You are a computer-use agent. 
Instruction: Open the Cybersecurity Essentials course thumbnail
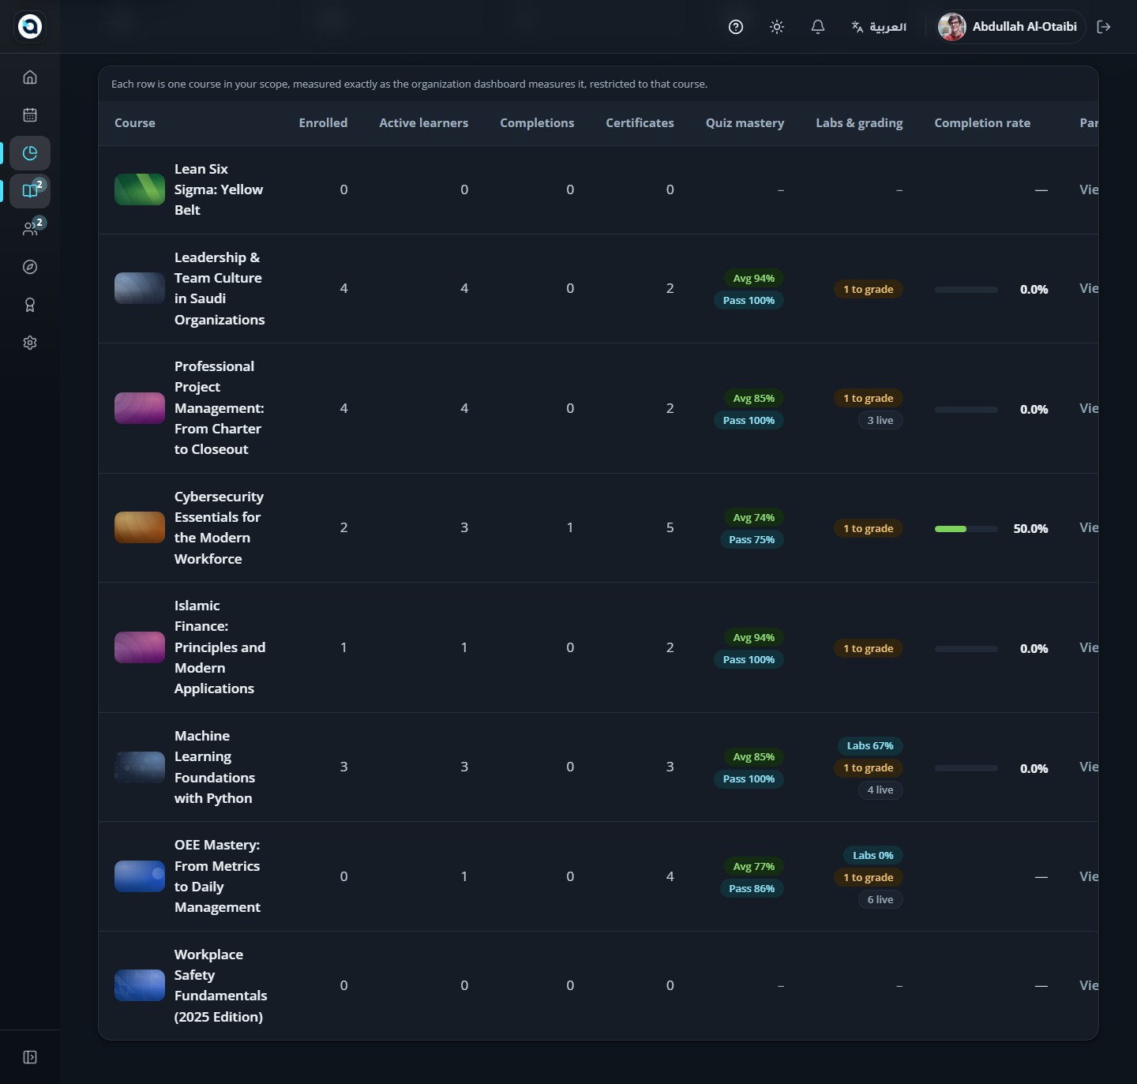140,527
